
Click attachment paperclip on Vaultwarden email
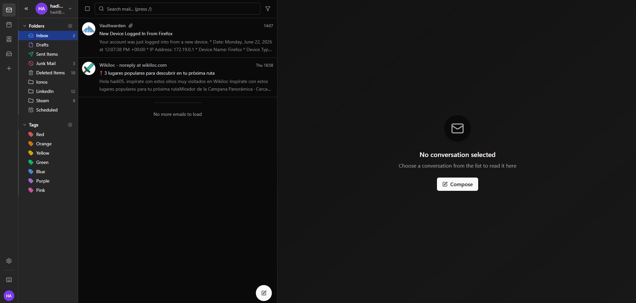coord(131,26)
